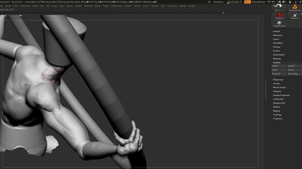Open the Texture menu
Viewport: 302px width, 169px height.
pyautogui.click(x=154, y=6)
